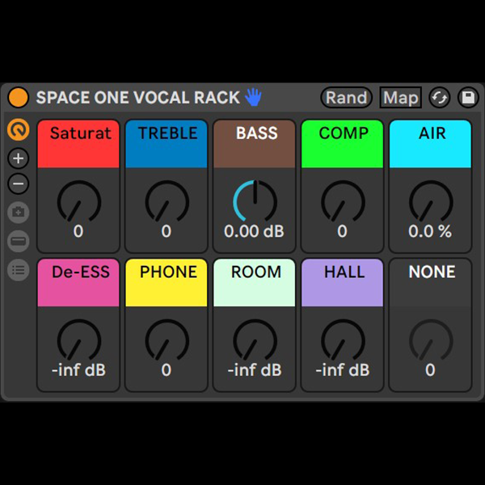
Task: Click the PHONE macro knob
Action: [167, 340]
